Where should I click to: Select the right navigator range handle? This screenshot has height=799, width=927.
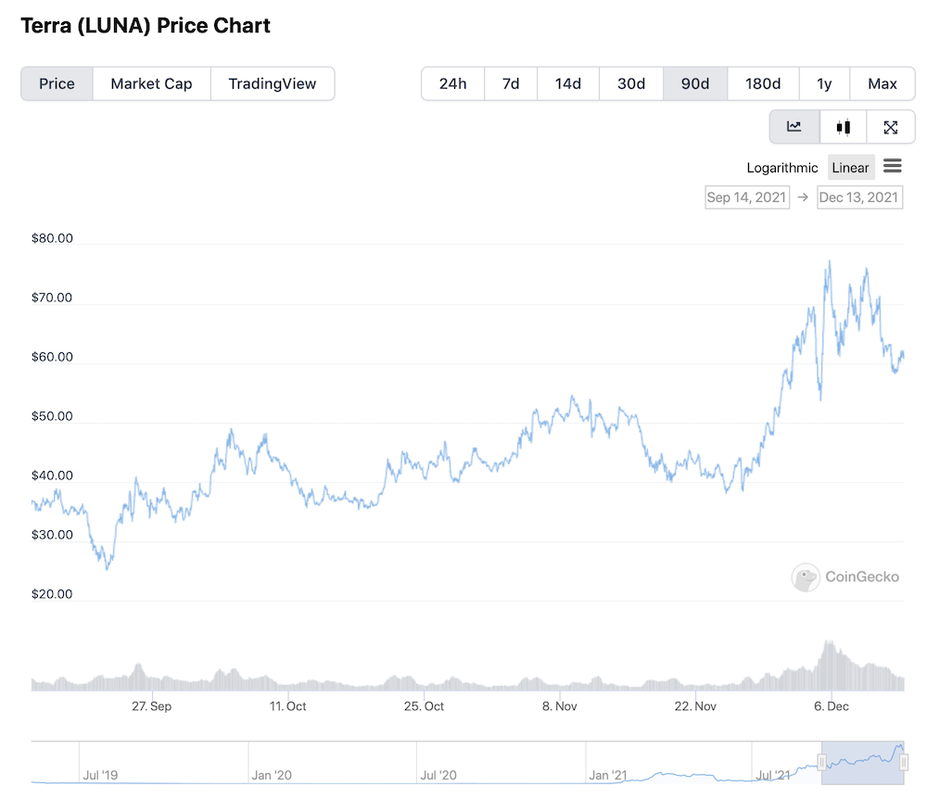pos(903,762)
